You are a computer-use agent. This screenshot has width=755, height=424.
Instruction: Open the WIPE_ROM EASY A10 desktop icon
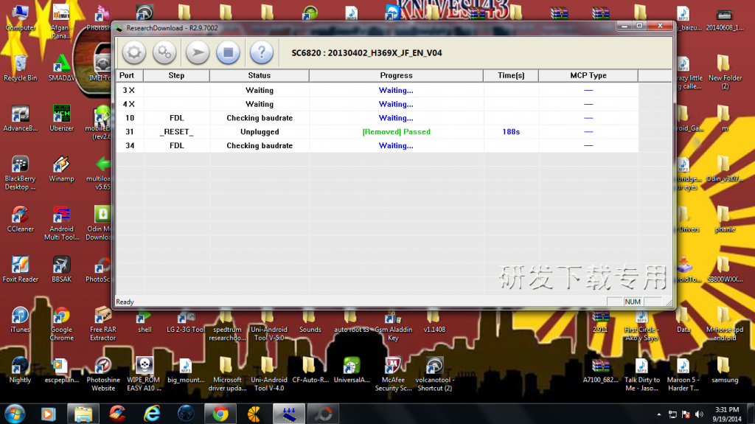point(144,374)
